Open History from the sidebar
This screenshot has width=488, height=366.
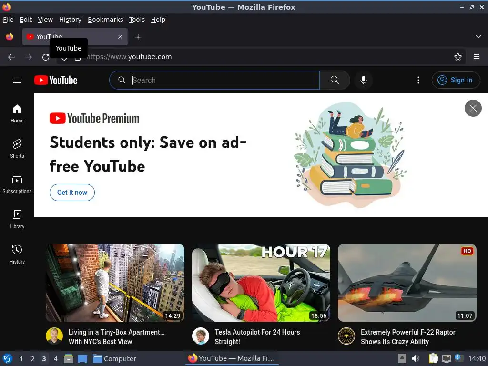point(17,254)
